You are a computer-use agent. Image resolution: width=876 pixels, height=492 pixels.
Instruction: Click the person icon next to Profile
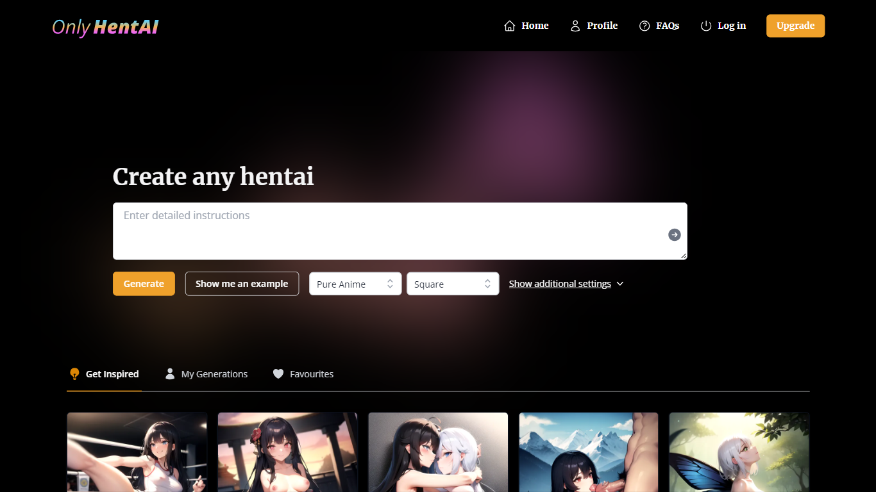pyautogui.click(x=575, y=26)
